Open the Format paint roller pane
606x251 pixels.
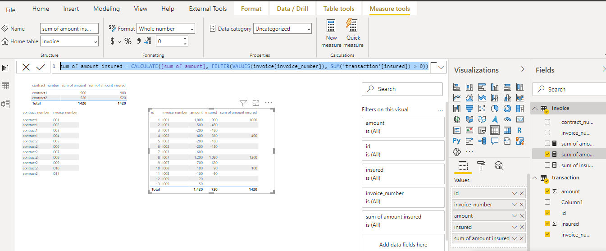click(481, 165)
